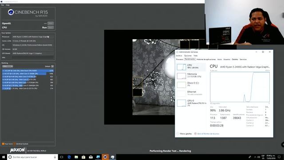The image size is (284, 160).
Task: Open the Windows Start menu
Action: (4, 157)
